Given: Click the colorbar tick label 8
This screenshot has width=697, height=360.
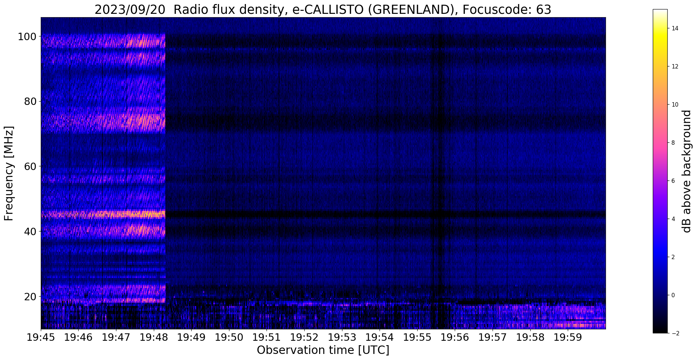Looking at the screenshot, I should tap(673, 143).
